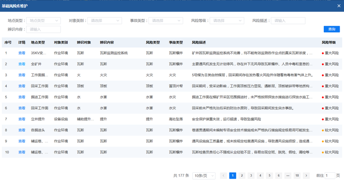Select 35KV变... location cell in row 1
Image resolution: width=344 pixels, height=183 pixels.
point(39,53)
